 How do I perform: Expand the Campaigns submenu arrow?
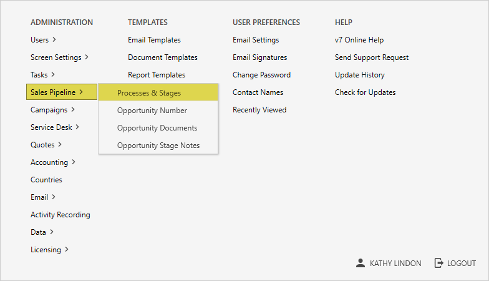click(x=73, y=110)
